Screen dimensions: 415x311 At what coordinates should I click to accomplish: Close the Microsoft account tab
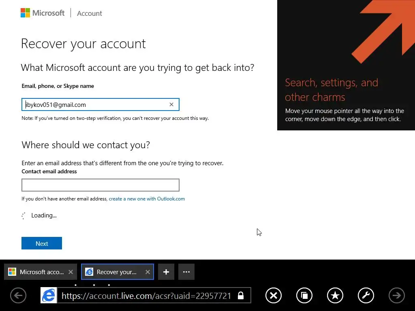pos(71,272)
